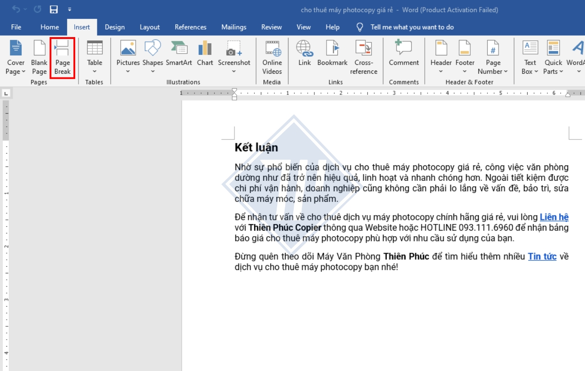Expand the Shapes gallery dropdown
This screenshot has height=371, width=585.
[153, 71]
